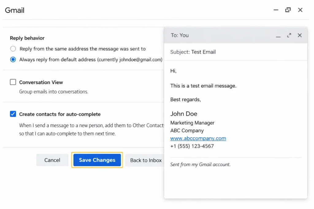Image resolution: width=314 pixels, height=209 pixels.
Task: Minimize the Gmail window
Action: tap(276, 10)
